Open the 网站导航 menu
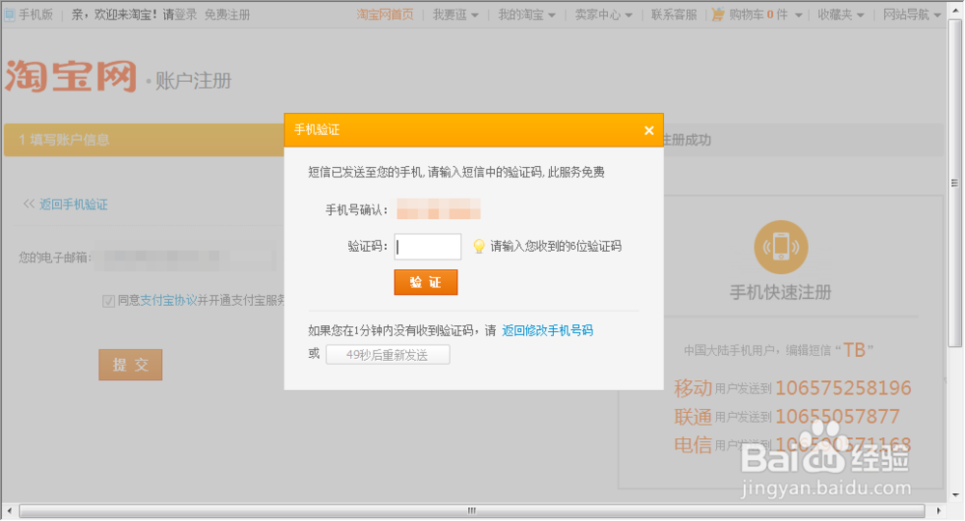This screenshot has width=965, height=521. click(912, 14)
